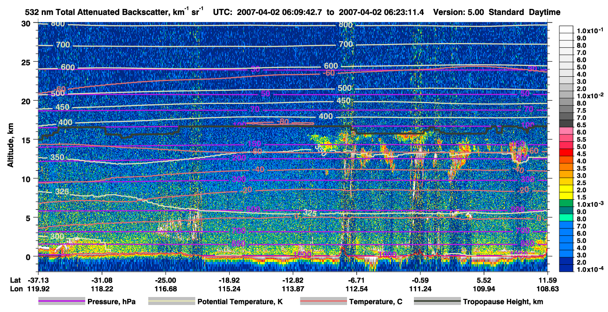The width and height of the screenshot is (608, 312).
Task: Click altitude tick label '25'
Action: [x=26, y=62]
